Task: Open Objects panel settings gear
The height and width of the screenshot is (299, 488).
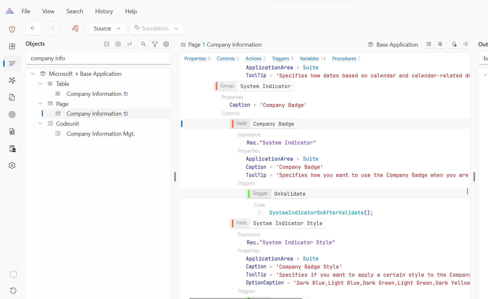Action: coord(166,44)
